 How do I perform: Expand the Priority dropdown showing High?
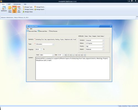pos(103,46)
